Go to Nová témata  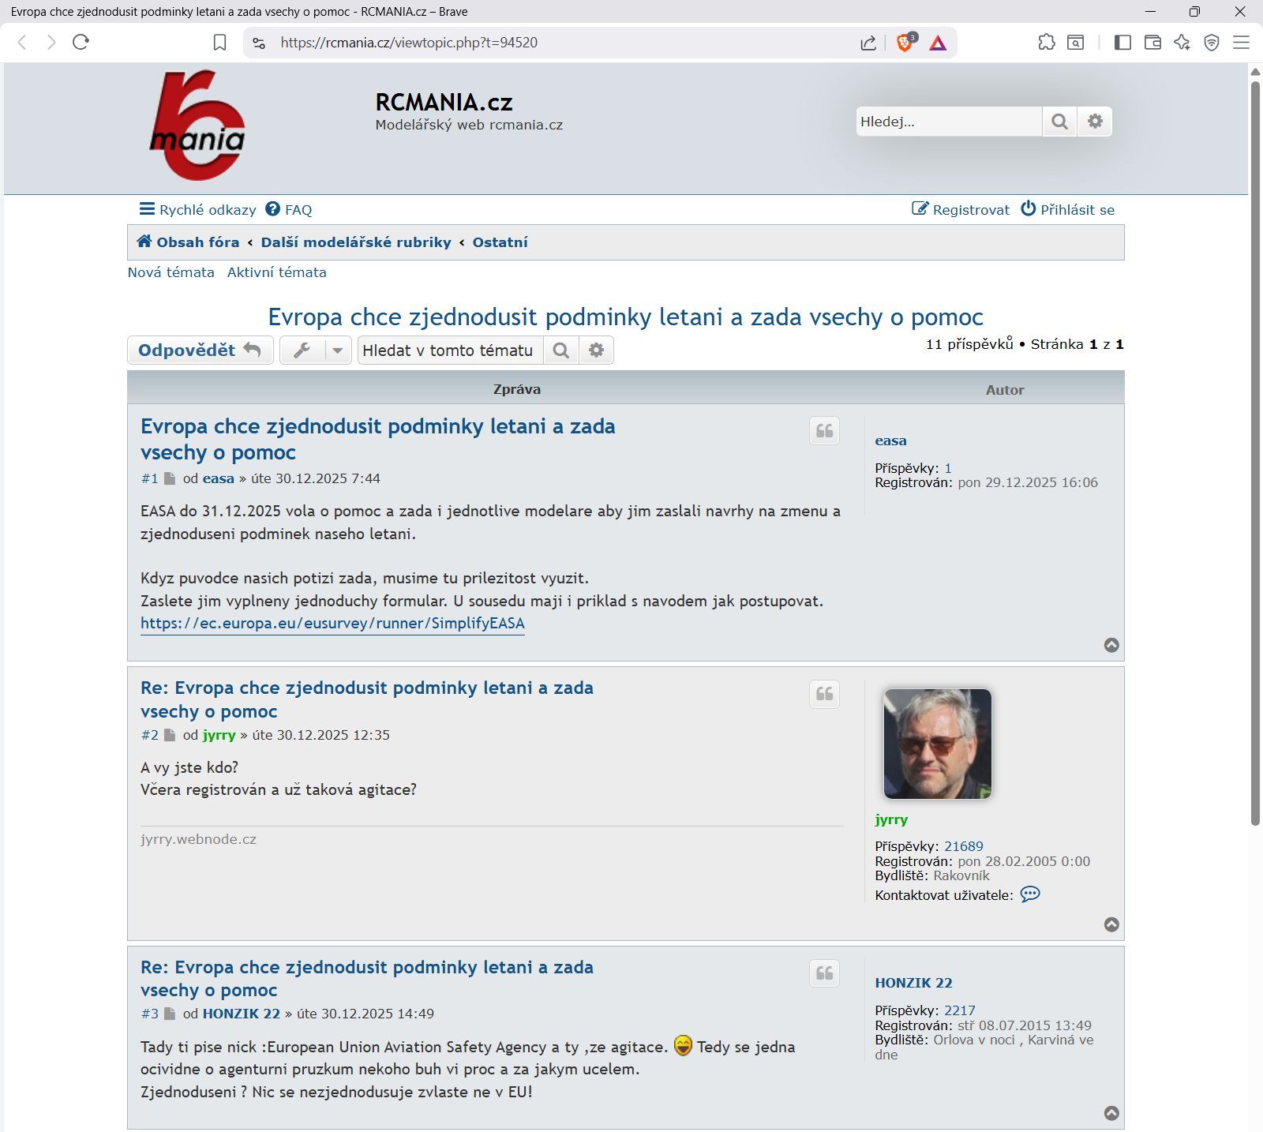coord(171,272)
